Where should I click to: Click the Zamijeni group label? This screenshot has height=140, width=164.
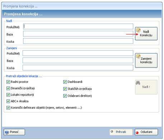pos(11,48)
